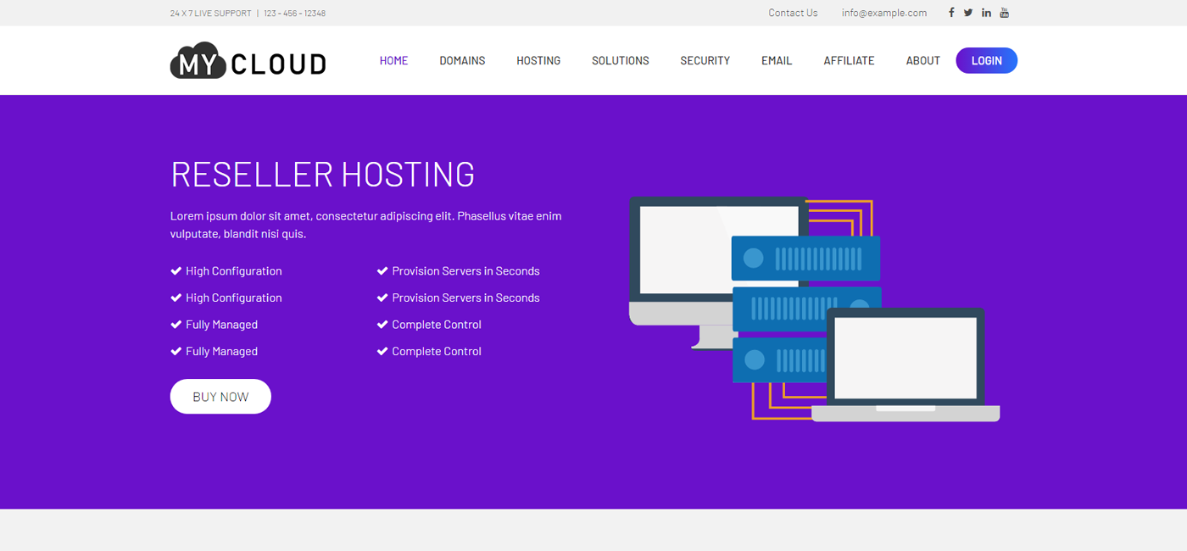This screenshot has width=1187, height=551.
Task: Go to the Home menu item
Action: [393, 61]
